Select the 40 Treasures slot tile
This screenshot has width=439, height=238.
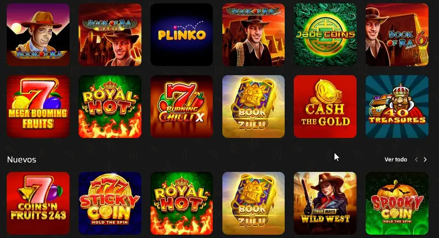pyautogui.click(x=397, y=107)
